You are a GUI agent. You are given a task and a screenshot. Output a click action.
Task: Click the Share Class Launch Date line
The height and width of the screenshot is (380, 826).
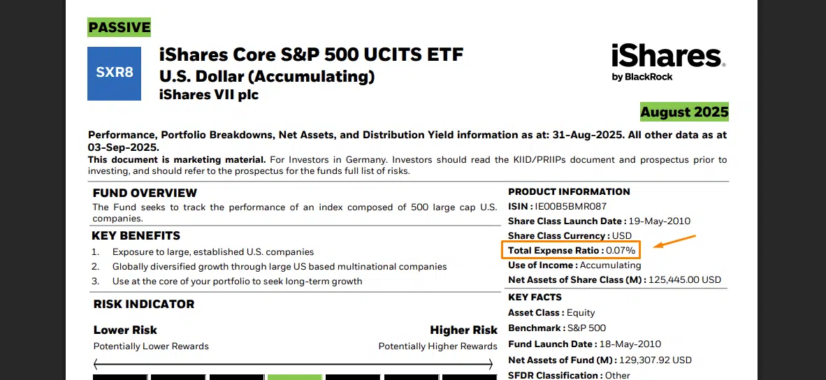coord(599,221)
